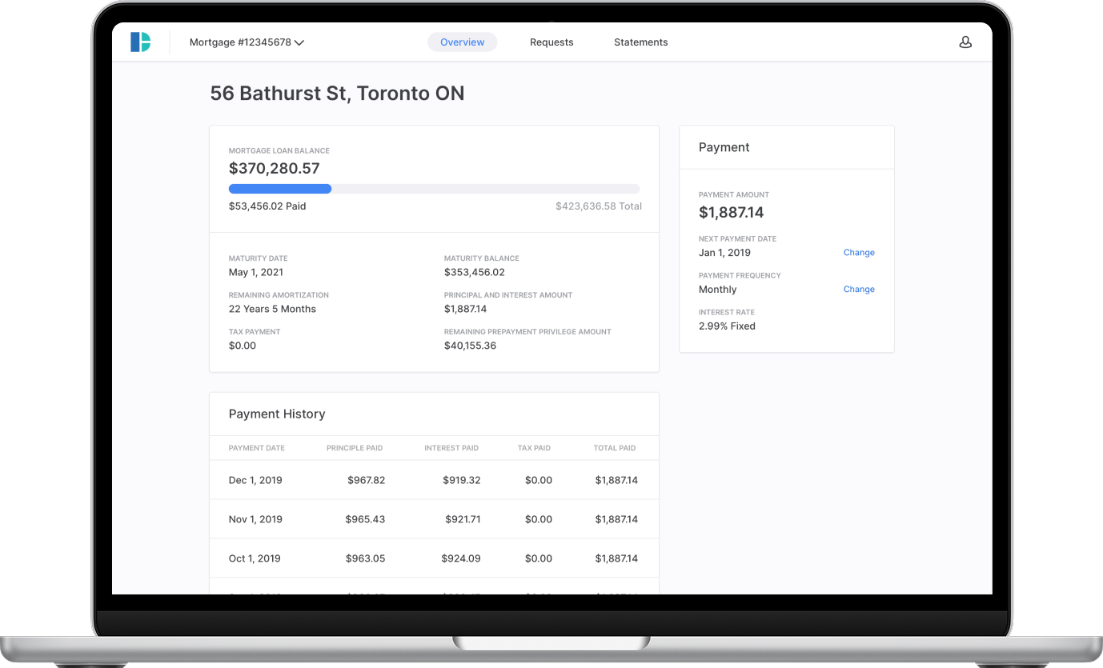The height and width of the screenshot is (668, 1103).
Task: Select the Oct 1, 2019 payment row
Action: coord(434,558)
